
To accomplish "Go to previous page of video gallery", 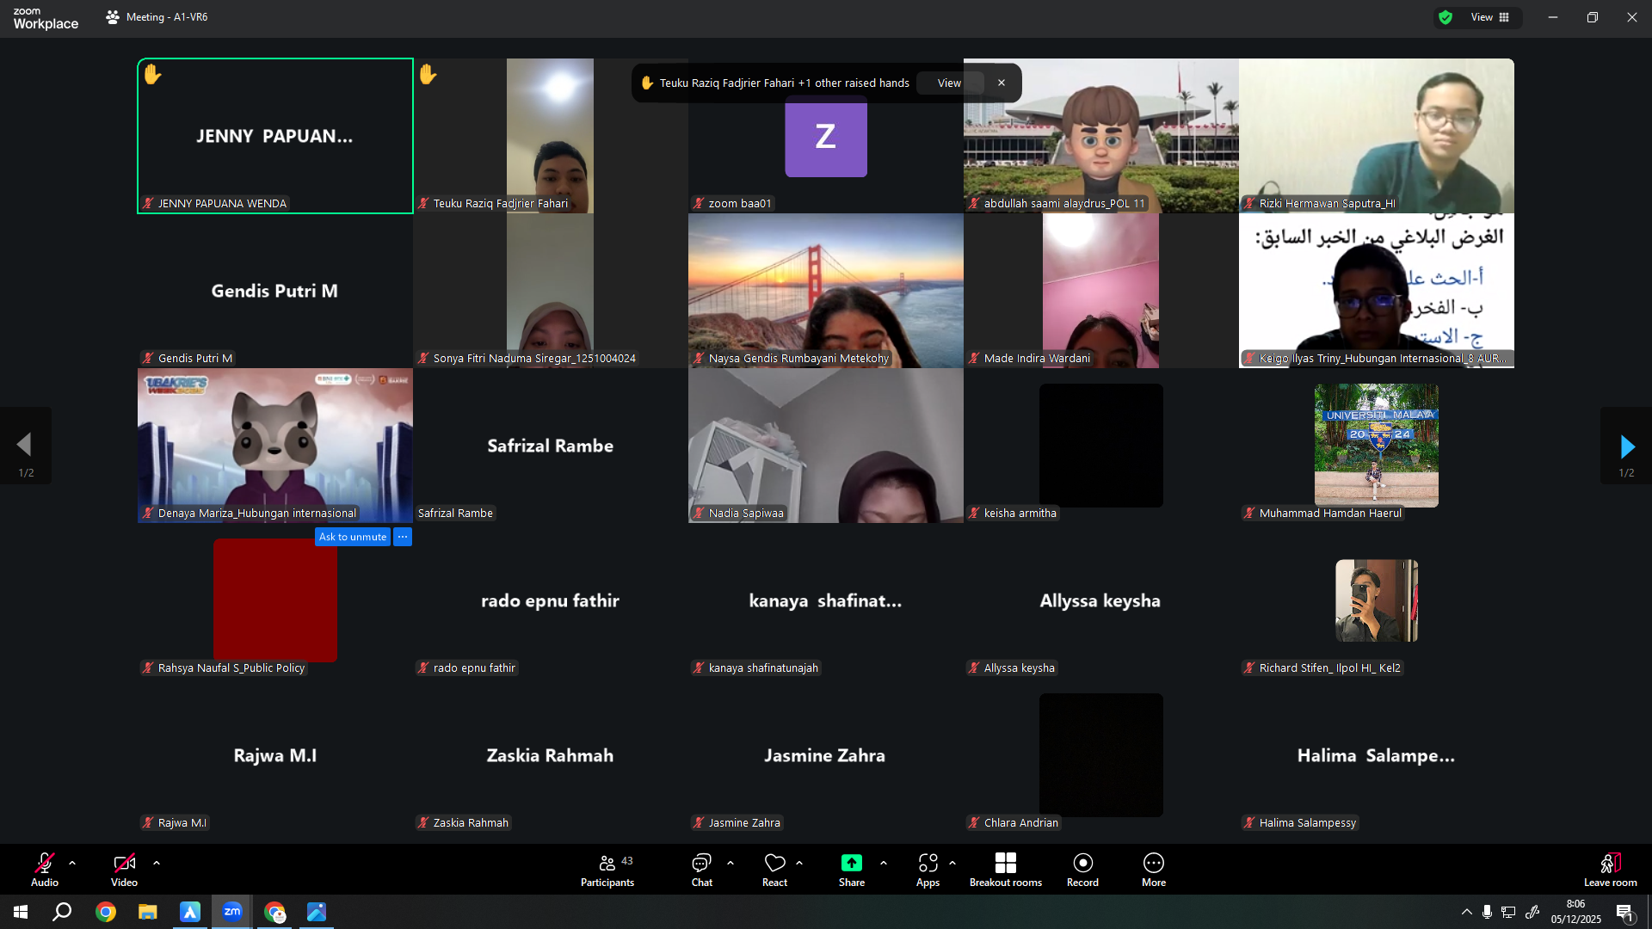I will coord(25,446).
